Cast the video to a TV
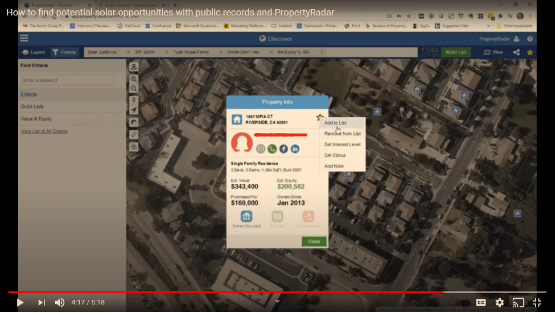 coord(518,302)
